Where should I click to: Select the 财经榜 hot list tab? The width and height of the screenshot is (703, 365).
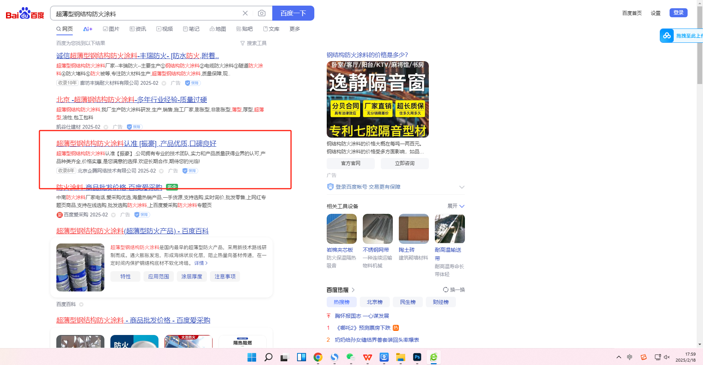(441, 302)
